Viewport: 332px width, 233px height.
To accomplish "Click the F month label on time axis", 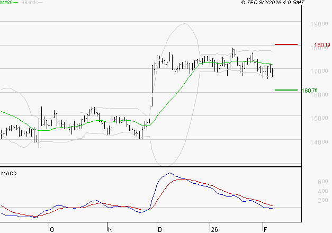I will tap(265, 229).
